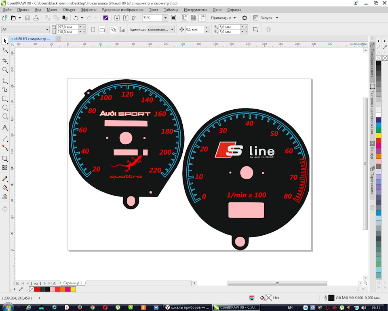388x311 pixels.
Task: Open the units миллиметры dropdown
Action: (x=172, y=30)
